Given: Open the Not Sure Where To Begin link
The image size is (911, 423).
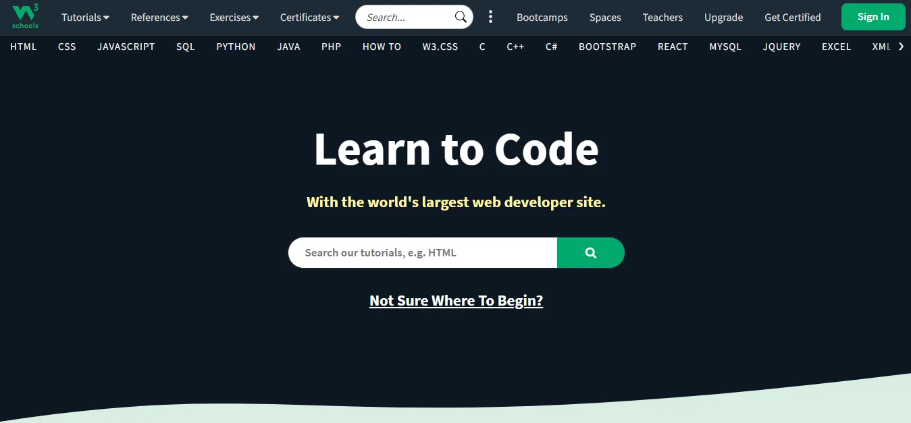Looking at the screenshot, I should point(456,300).
